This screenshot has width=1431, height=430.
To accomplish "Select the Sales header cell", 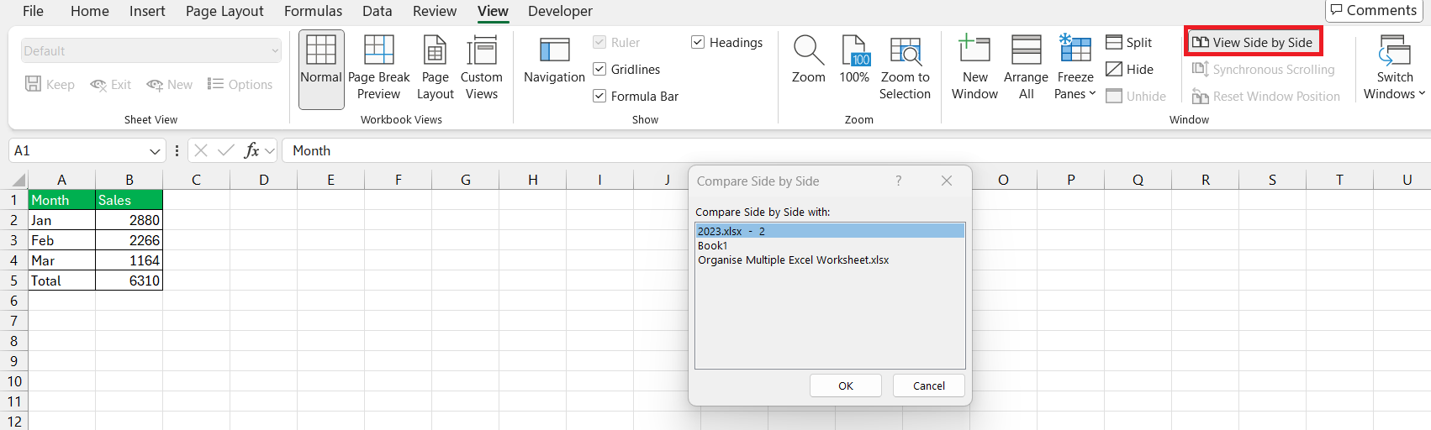I will point(129,200).
